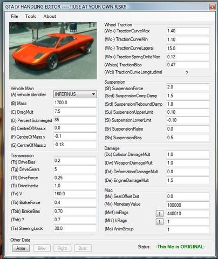Click the hFlags exclamation button
This screenshot has width=218, height=259.
click(x=159, y=221)
